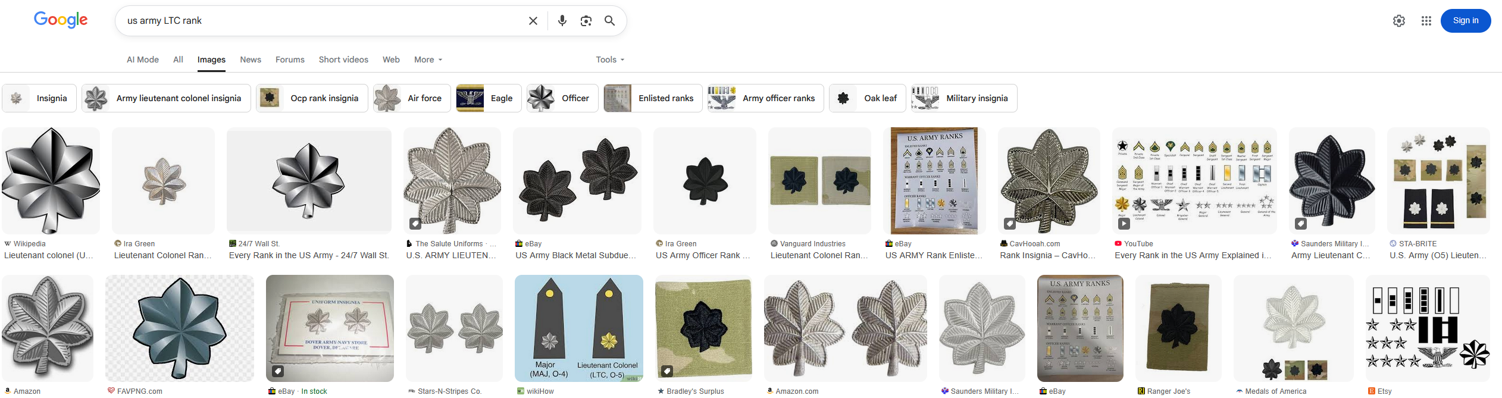
Task: Open 'U.S. ARMY LIEUTEN...' result title
Action: tap(451, 255)
